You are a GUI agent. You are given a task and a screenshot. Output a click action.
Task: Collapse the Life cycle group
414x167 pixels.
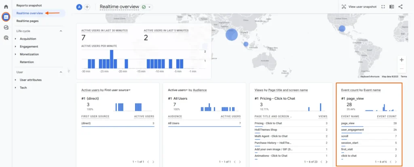coord(61,31)
